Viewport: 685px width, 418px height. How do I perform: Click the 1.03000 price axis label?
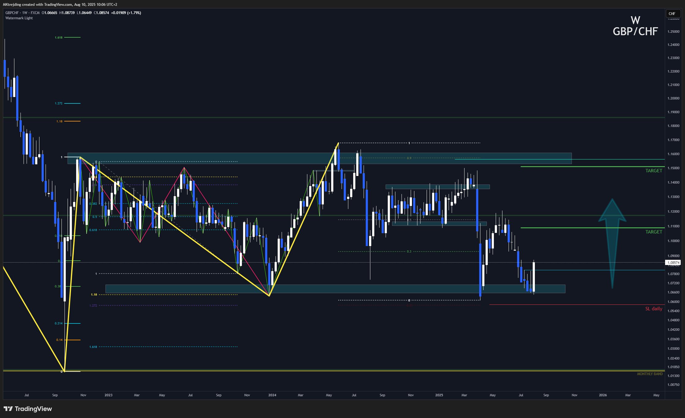click(673, 349)
